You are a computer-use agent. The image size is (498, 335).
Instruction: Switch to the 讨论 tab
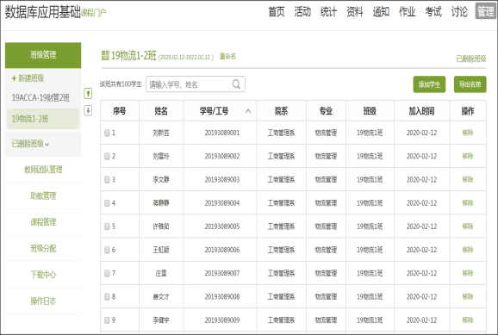pyautogui.click(x=459, y=12)
